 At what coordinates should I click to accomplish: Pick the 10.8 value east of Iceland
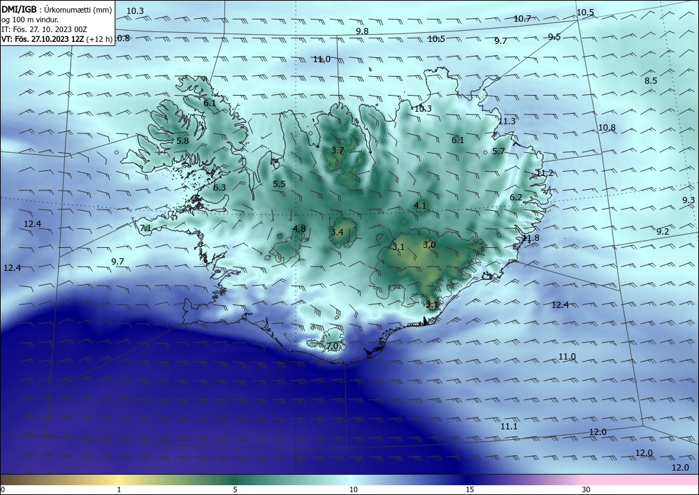coord(607,128)
